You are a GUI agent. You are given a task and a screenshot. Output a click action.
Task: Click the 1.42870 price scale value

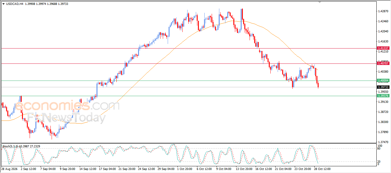[x=383, y=11]
